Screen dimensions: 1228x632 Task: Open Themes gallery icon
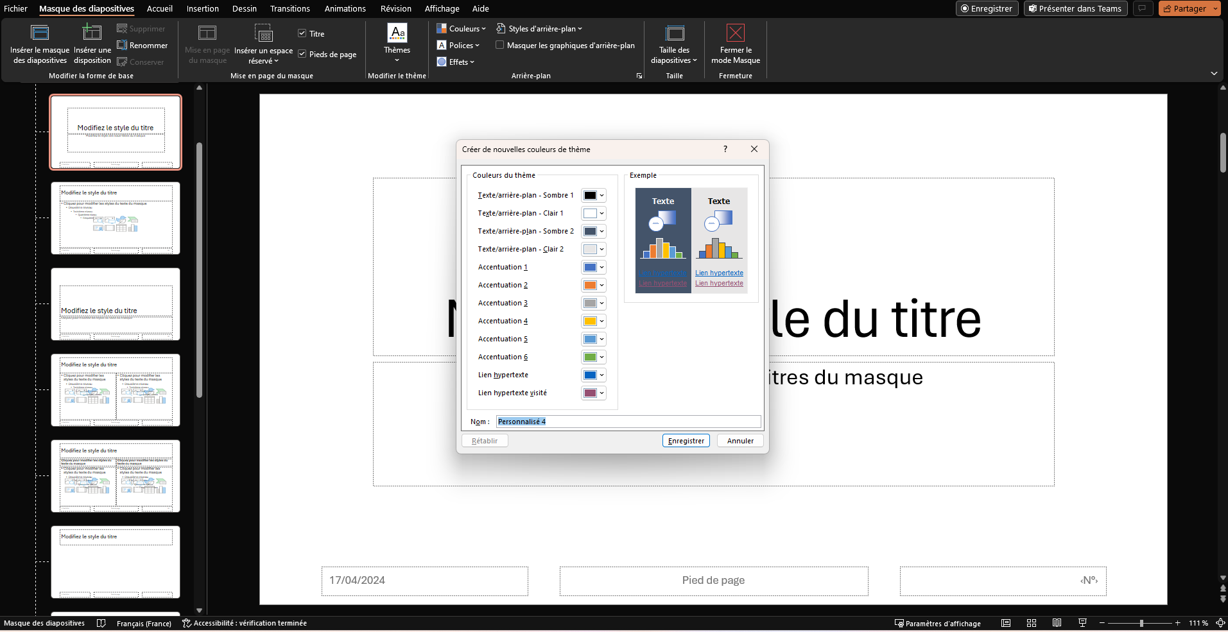pyautogui.click(x=397, y=33)
